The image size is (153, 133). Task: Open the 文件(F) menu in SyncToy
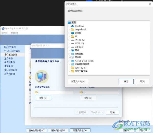(5, 33)
